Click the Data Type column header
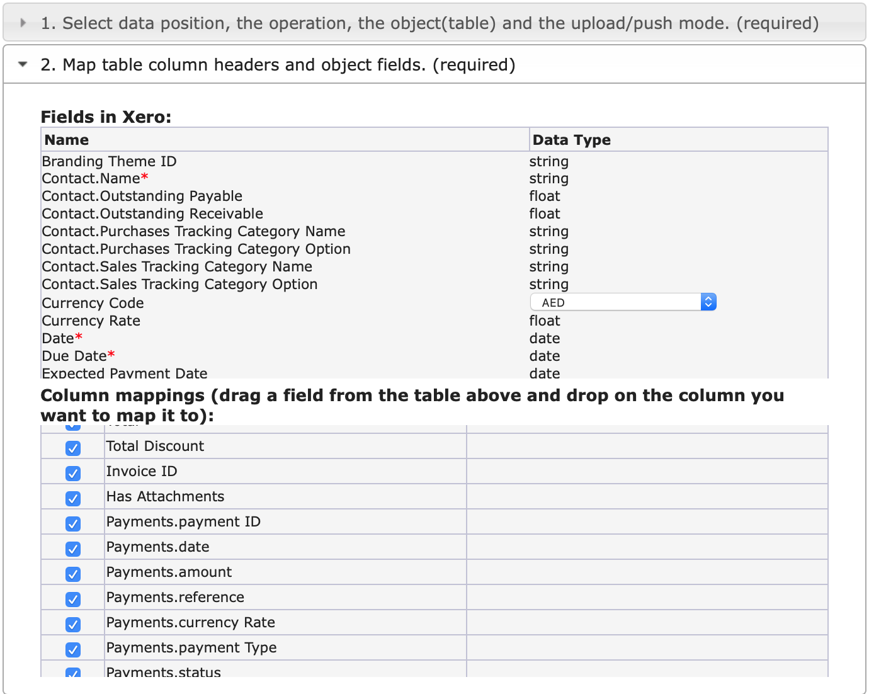 pyautogui.click(x=679, y=140)
